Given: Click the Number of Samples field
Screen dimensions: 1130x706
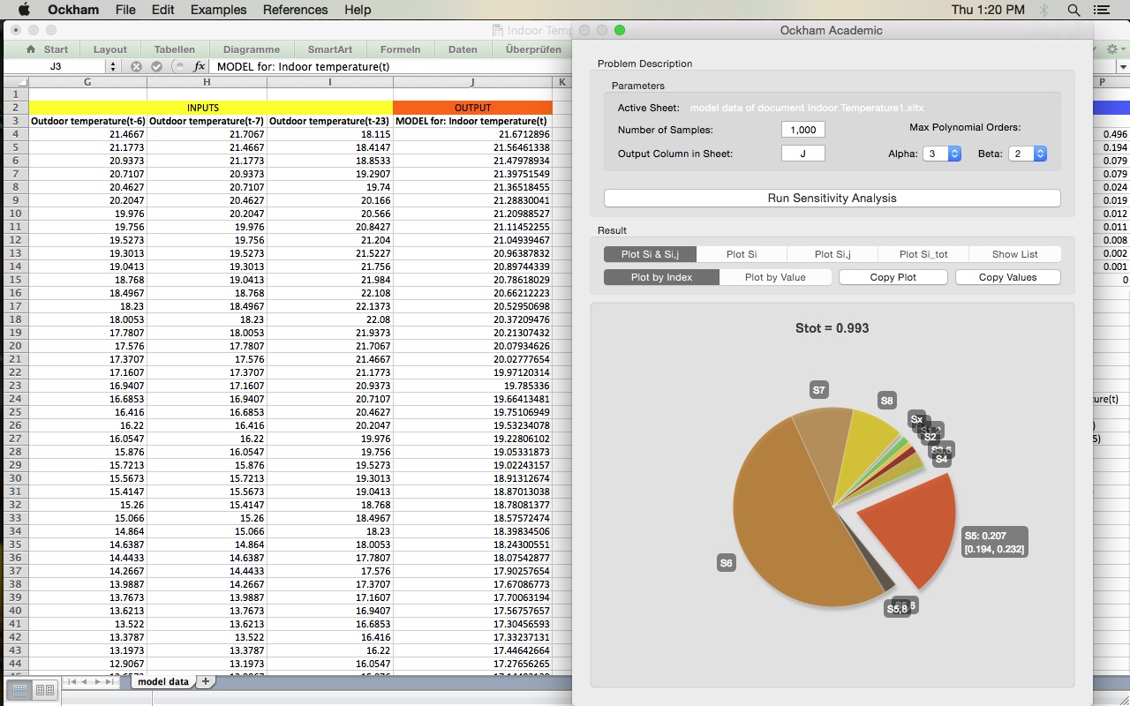Looking at the screenshot, I should pyautogui.click(x=802, y=130).
